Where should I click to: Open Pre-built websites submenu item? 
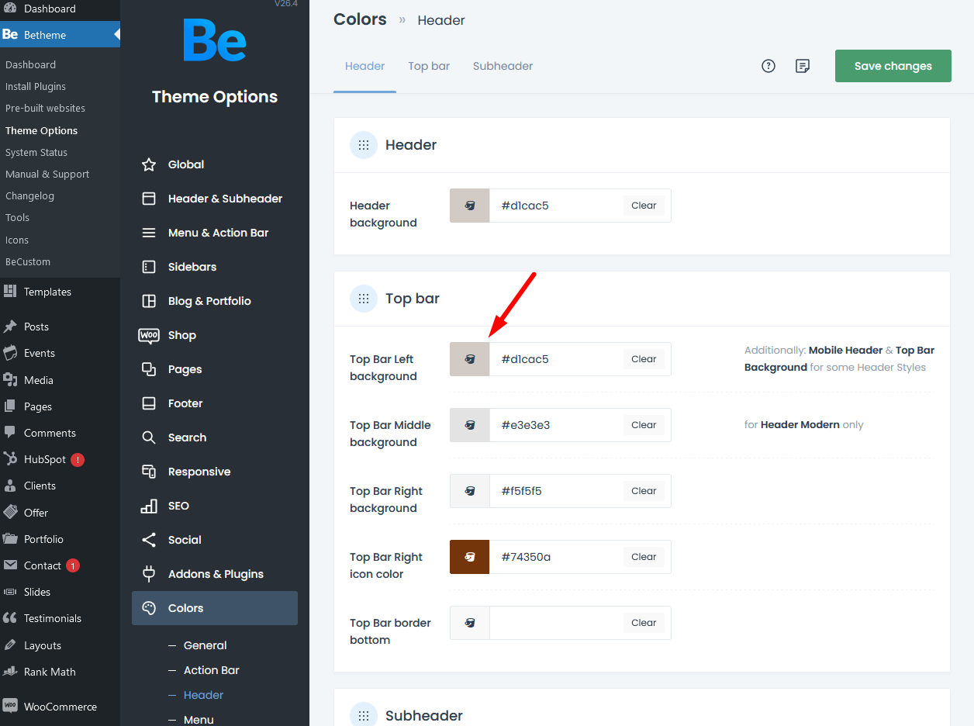coord(45,108)
